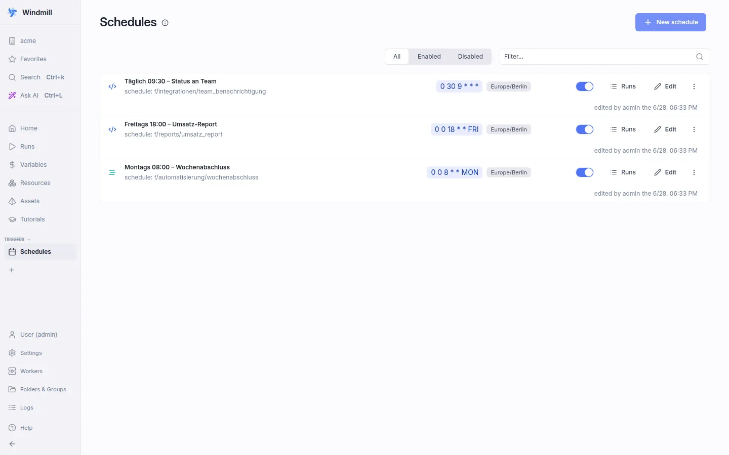729x455 pixels.
Task: Click Europe/Berlin tag on Montags row
Action: (x=509, y=172)
